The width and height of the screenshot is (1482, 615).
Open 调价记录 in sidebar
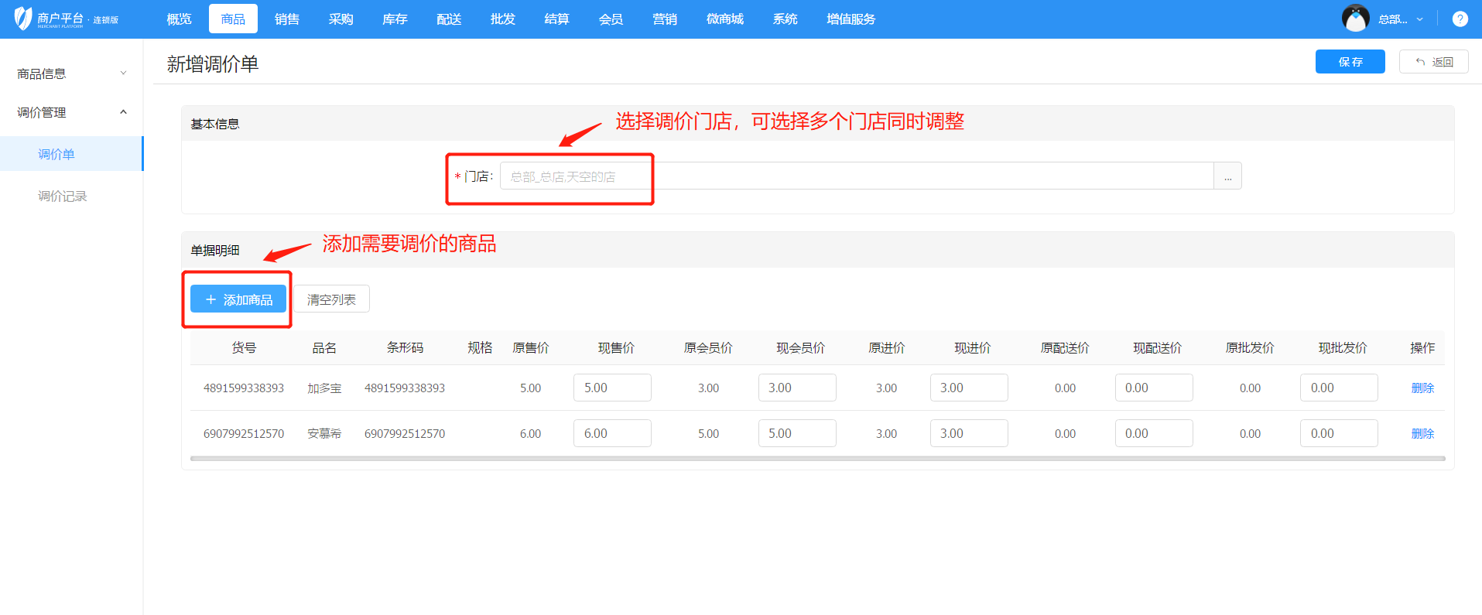[63, 196]
